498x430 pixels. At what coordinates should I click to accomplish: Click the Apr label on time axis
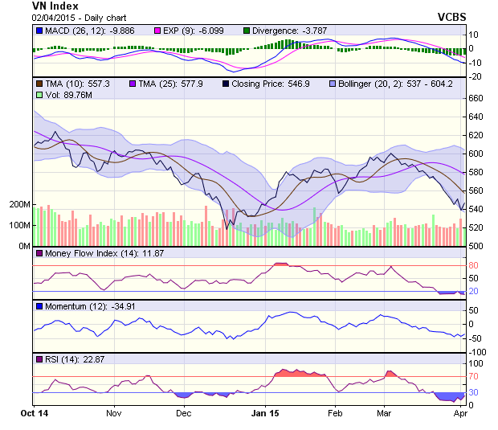click(x=461, y=412)
